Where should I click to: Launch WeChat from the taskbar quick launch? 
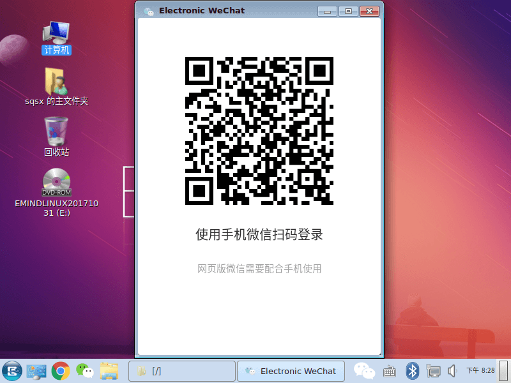pyautogui.click(x=85, y=371)
